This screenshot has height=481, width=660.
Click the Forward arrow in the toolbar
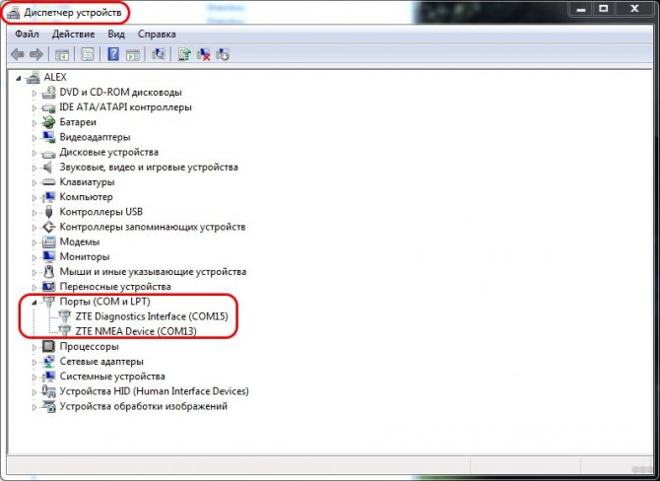36,54
